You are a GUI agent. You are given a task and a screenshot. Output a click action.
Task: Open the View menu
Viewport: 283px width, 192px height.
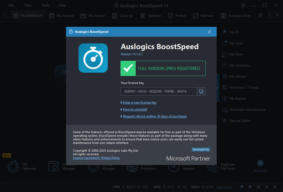click(x=28, y=5)
